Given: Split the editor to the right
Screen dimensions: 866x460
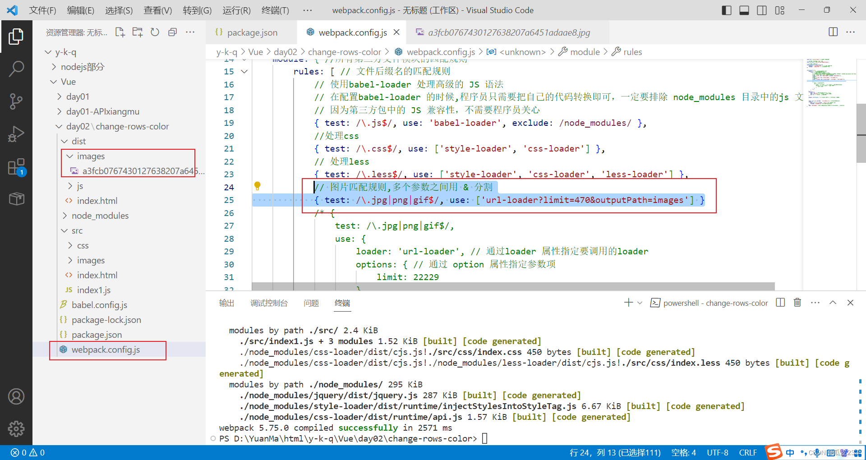Looking at the screenshot, I should click(x=833, y=32).
